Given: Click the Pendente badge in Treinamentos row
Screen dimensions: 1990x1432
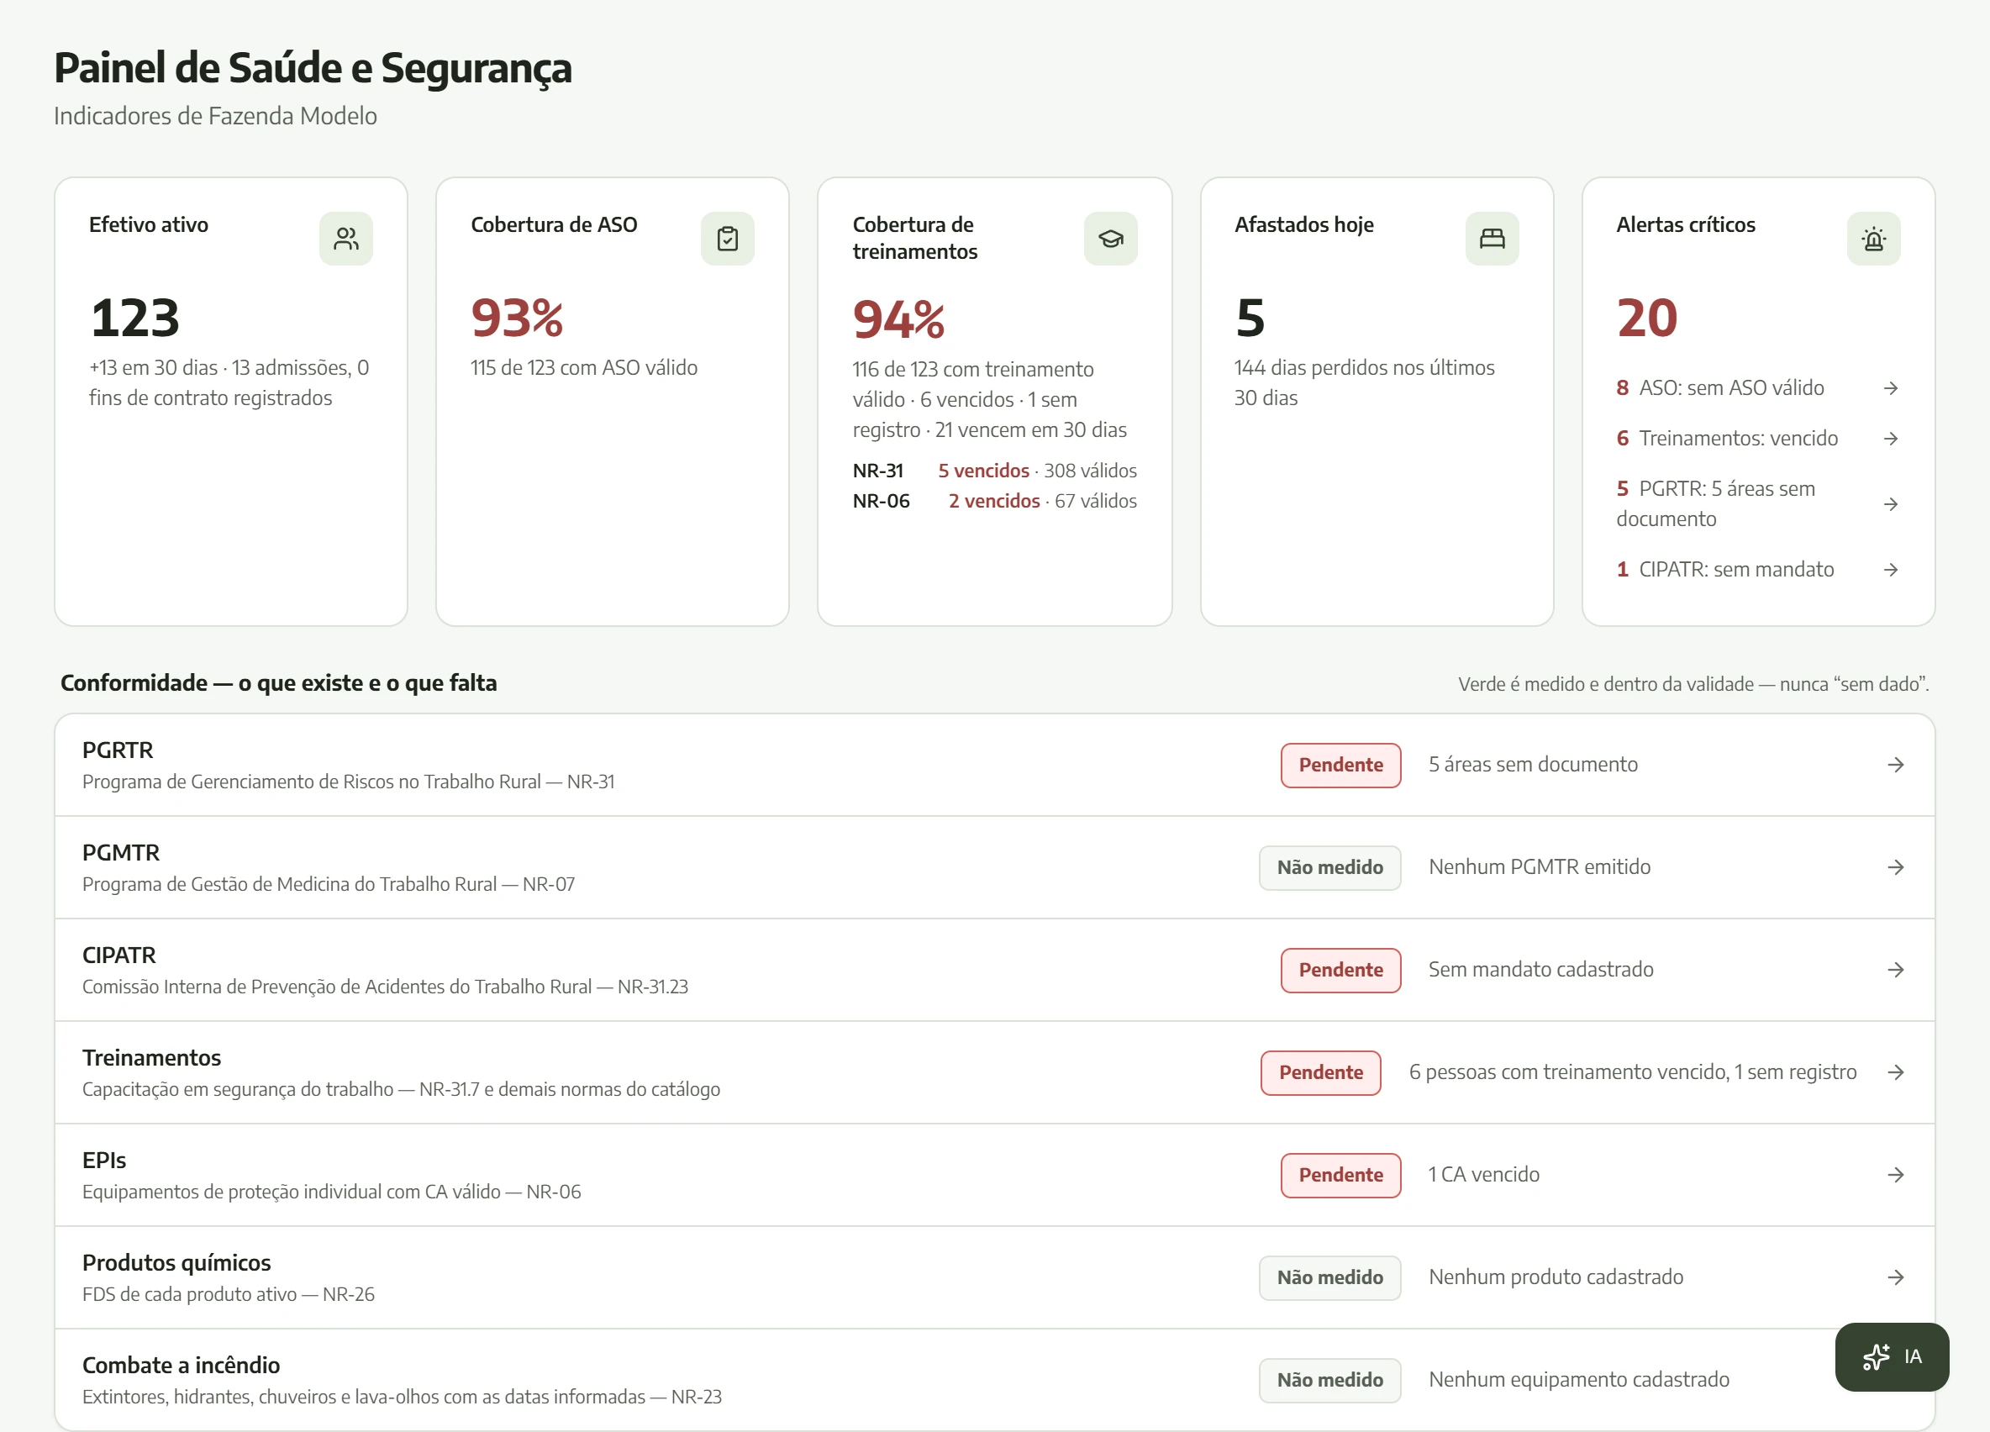Looking at the screenshot, I should click(1320, 1072).
